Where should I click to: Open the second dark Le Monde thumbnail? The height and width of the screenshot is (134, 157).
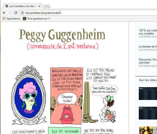click(x=148, y=113)
